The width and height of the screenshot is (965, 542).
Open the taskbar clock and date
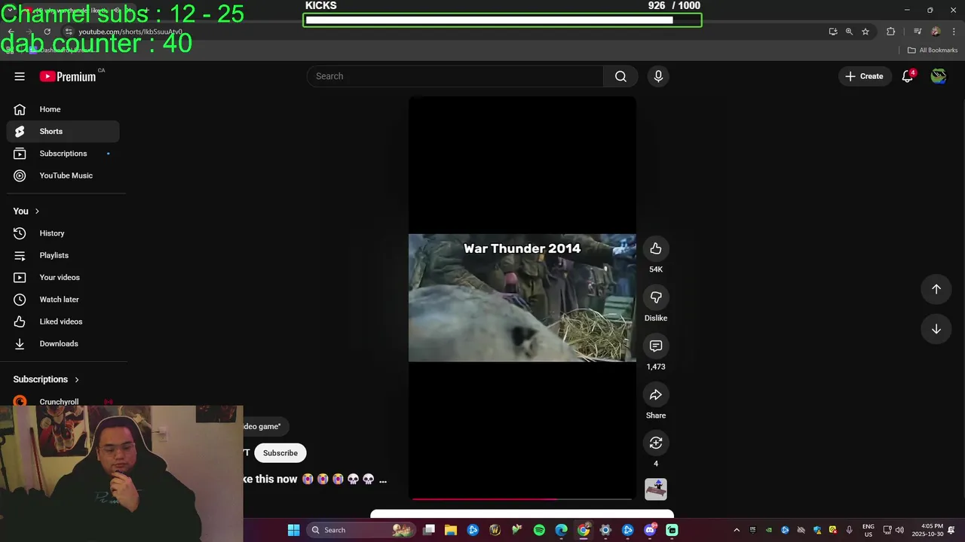[927, 530]
